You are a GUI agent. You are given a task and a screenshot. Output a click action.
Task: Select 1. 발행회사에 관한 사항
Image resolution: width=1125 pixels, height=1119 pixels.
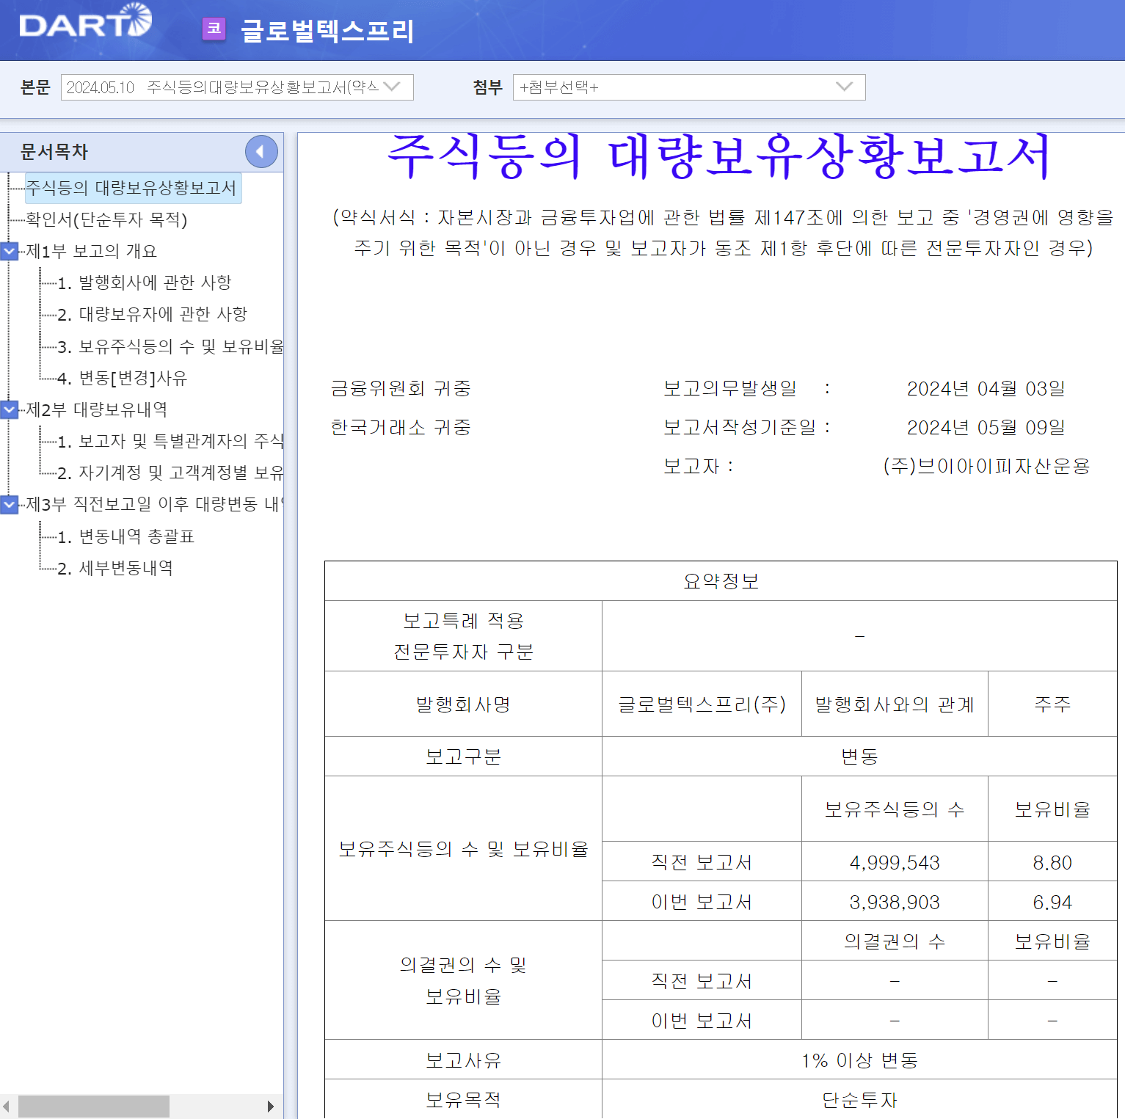point(145,283)
